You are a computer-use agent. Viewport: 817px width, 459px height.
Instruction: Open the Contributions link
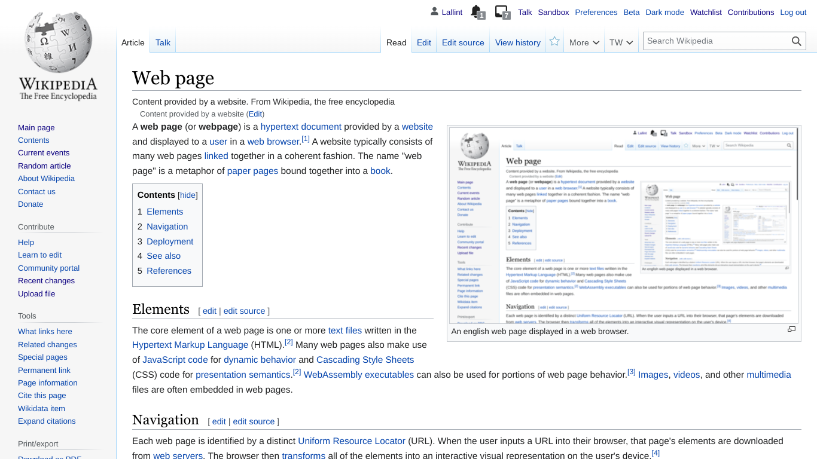click(751, 12)
